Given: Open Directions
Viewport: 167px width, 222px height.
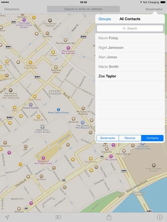Looking at the screenshot, I should point(12,9).
